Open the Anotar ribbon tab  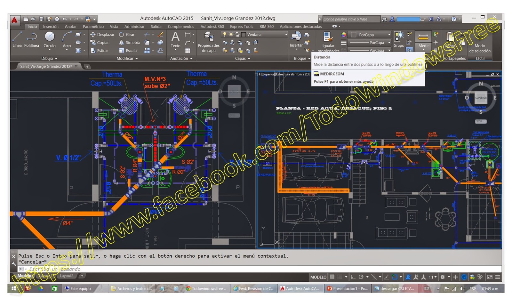coord(71,27)
